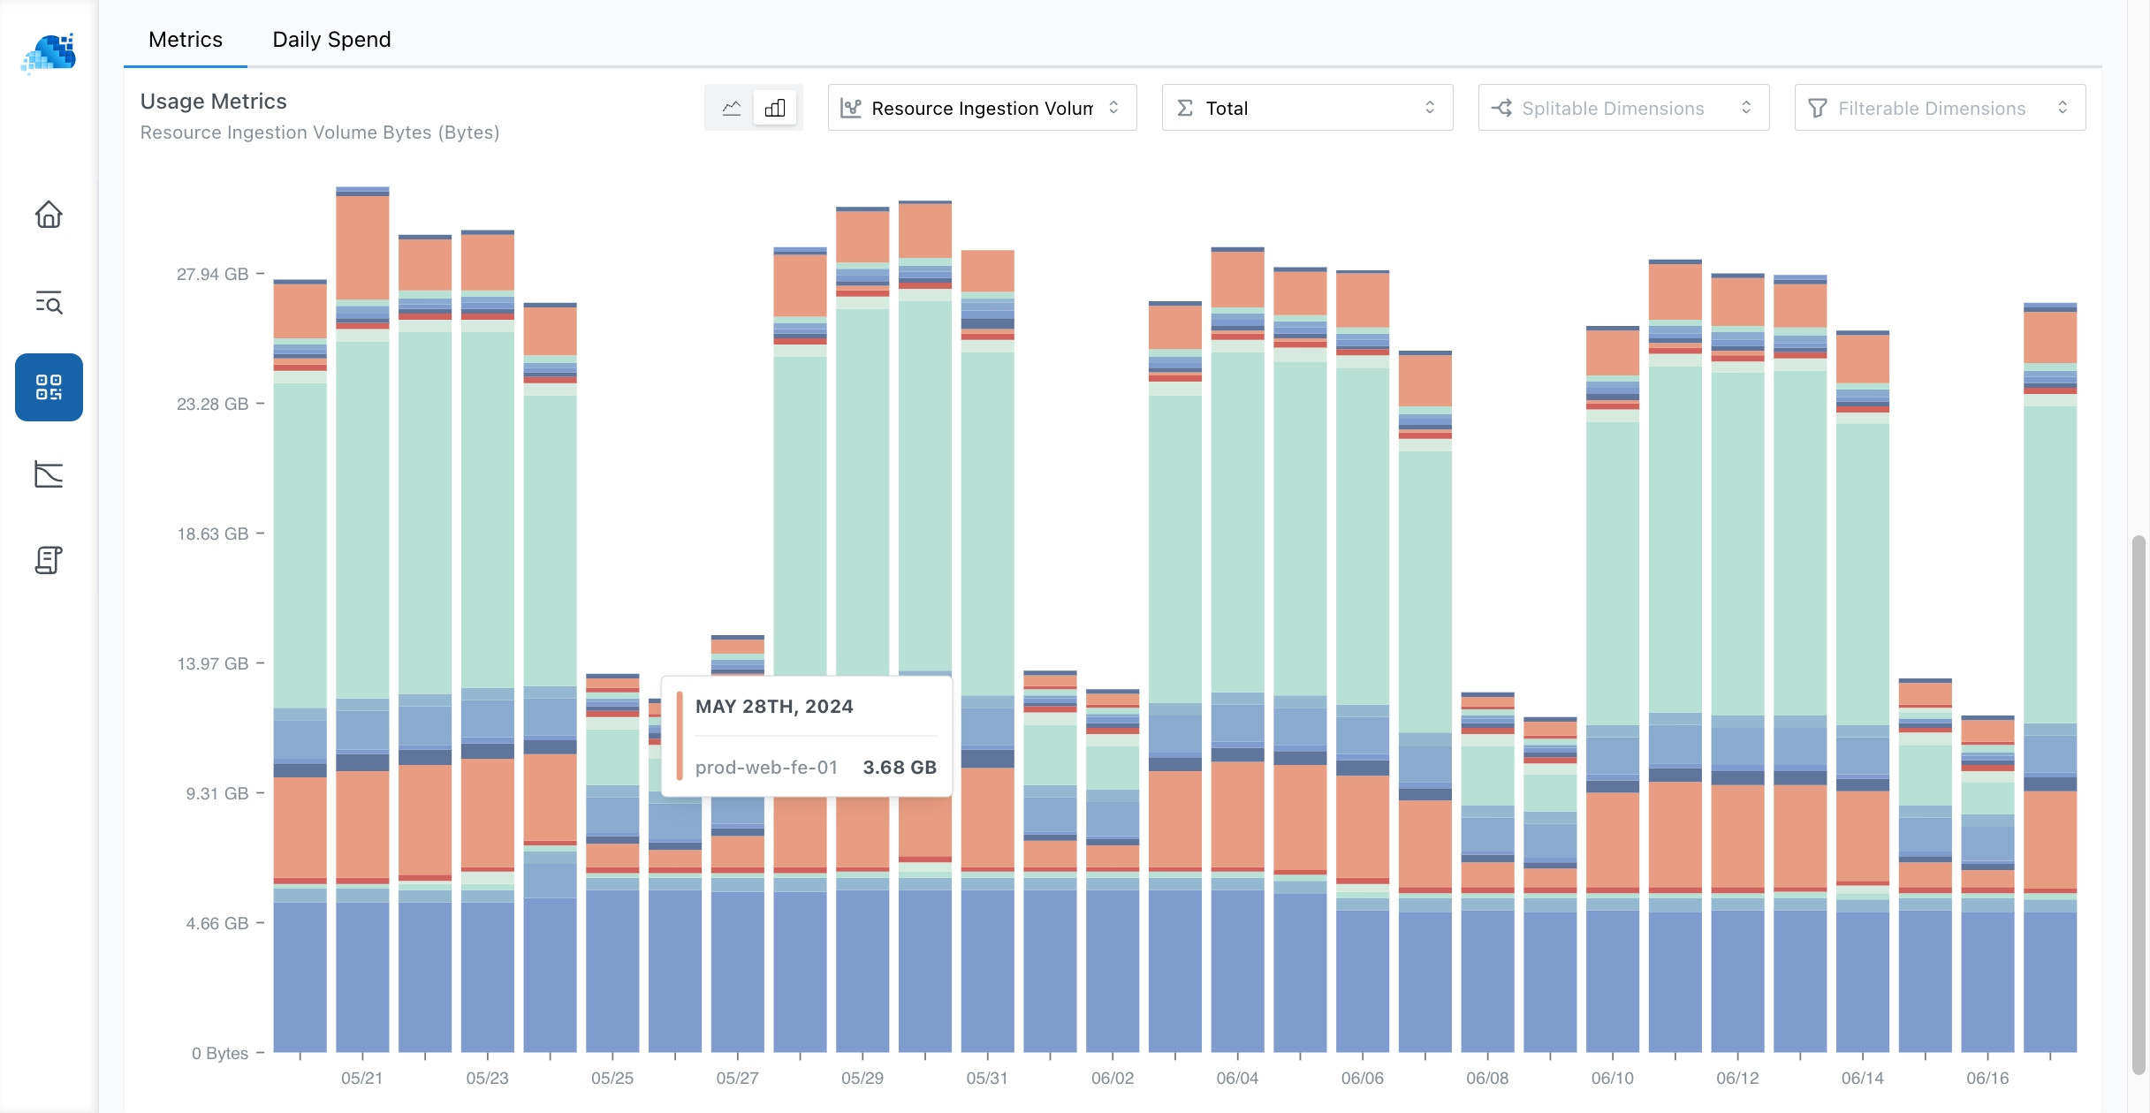Open the Splitable Dimensions dropdown
The height and width of the screenshot is (1113, 2150).
click(x=1623, y=108)
